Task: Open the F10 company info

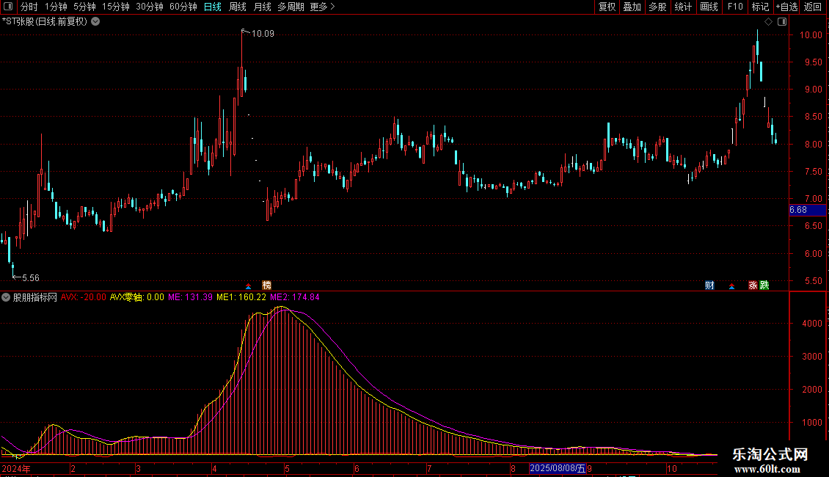Action: 734,7
